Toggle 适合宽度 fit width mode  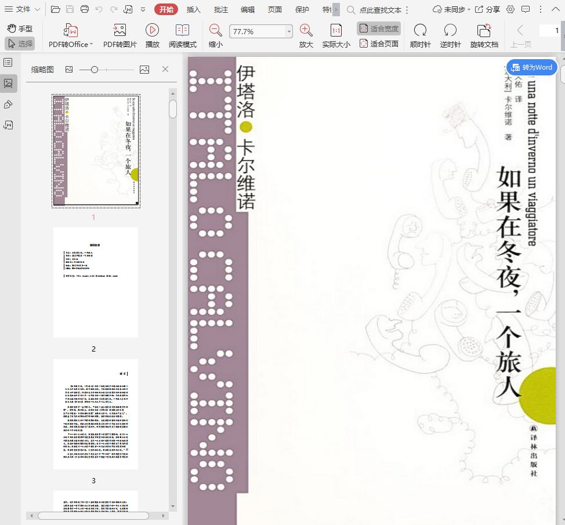click(379, 28)
